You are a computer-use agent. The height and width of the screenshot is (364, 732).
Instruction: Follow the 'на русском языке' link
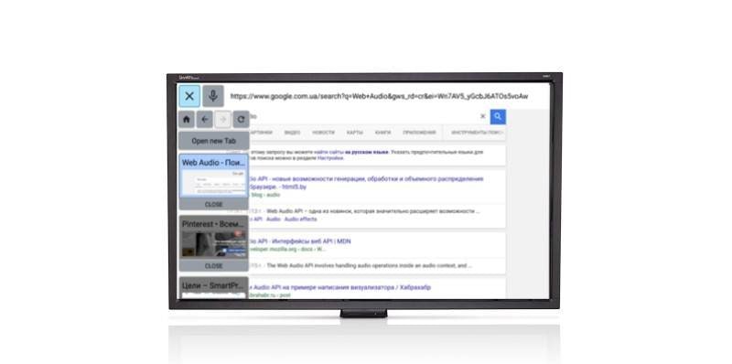[367, 152]
